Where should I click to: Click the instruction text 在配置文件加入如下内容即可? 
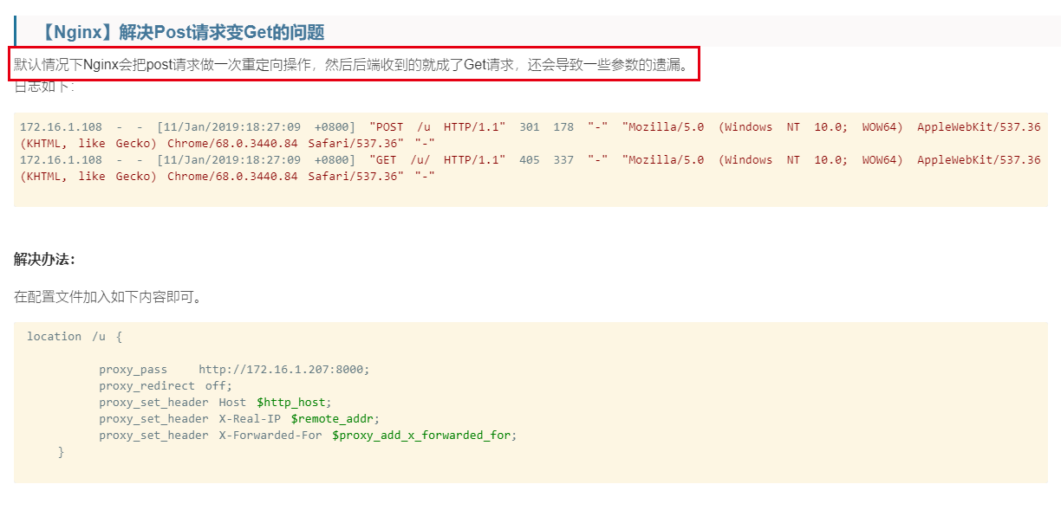point(95,295)
